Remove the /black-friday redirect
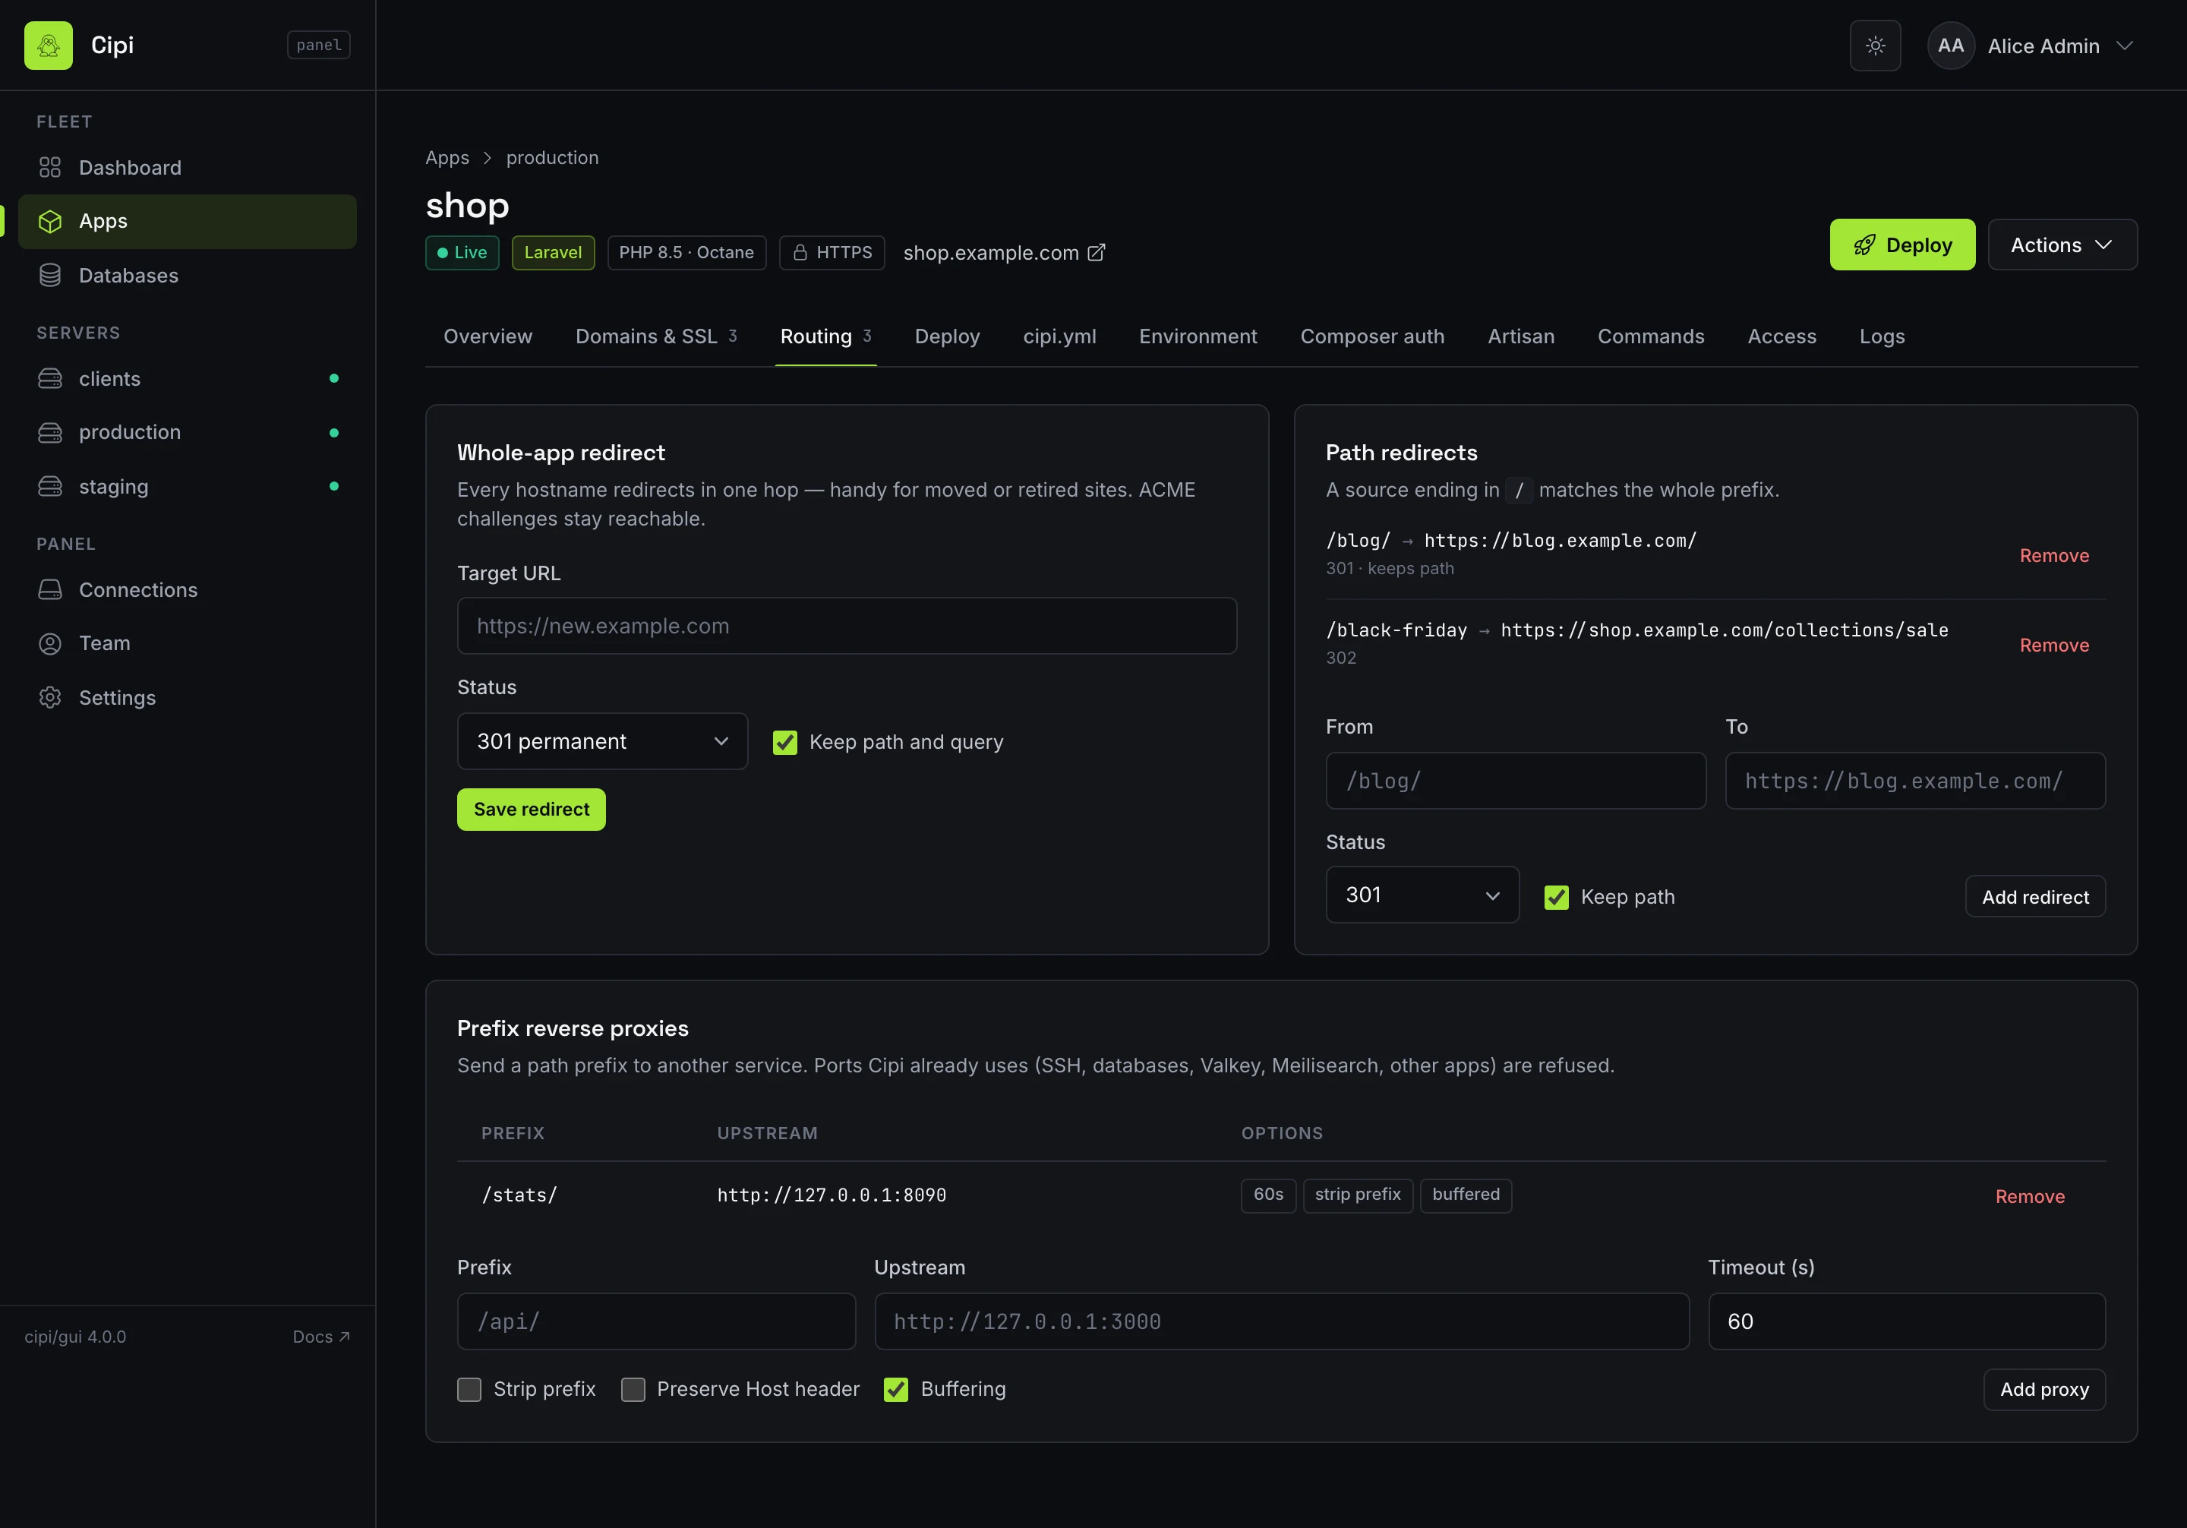This screenshot has width=2187, height=1528. (2053, 645)
